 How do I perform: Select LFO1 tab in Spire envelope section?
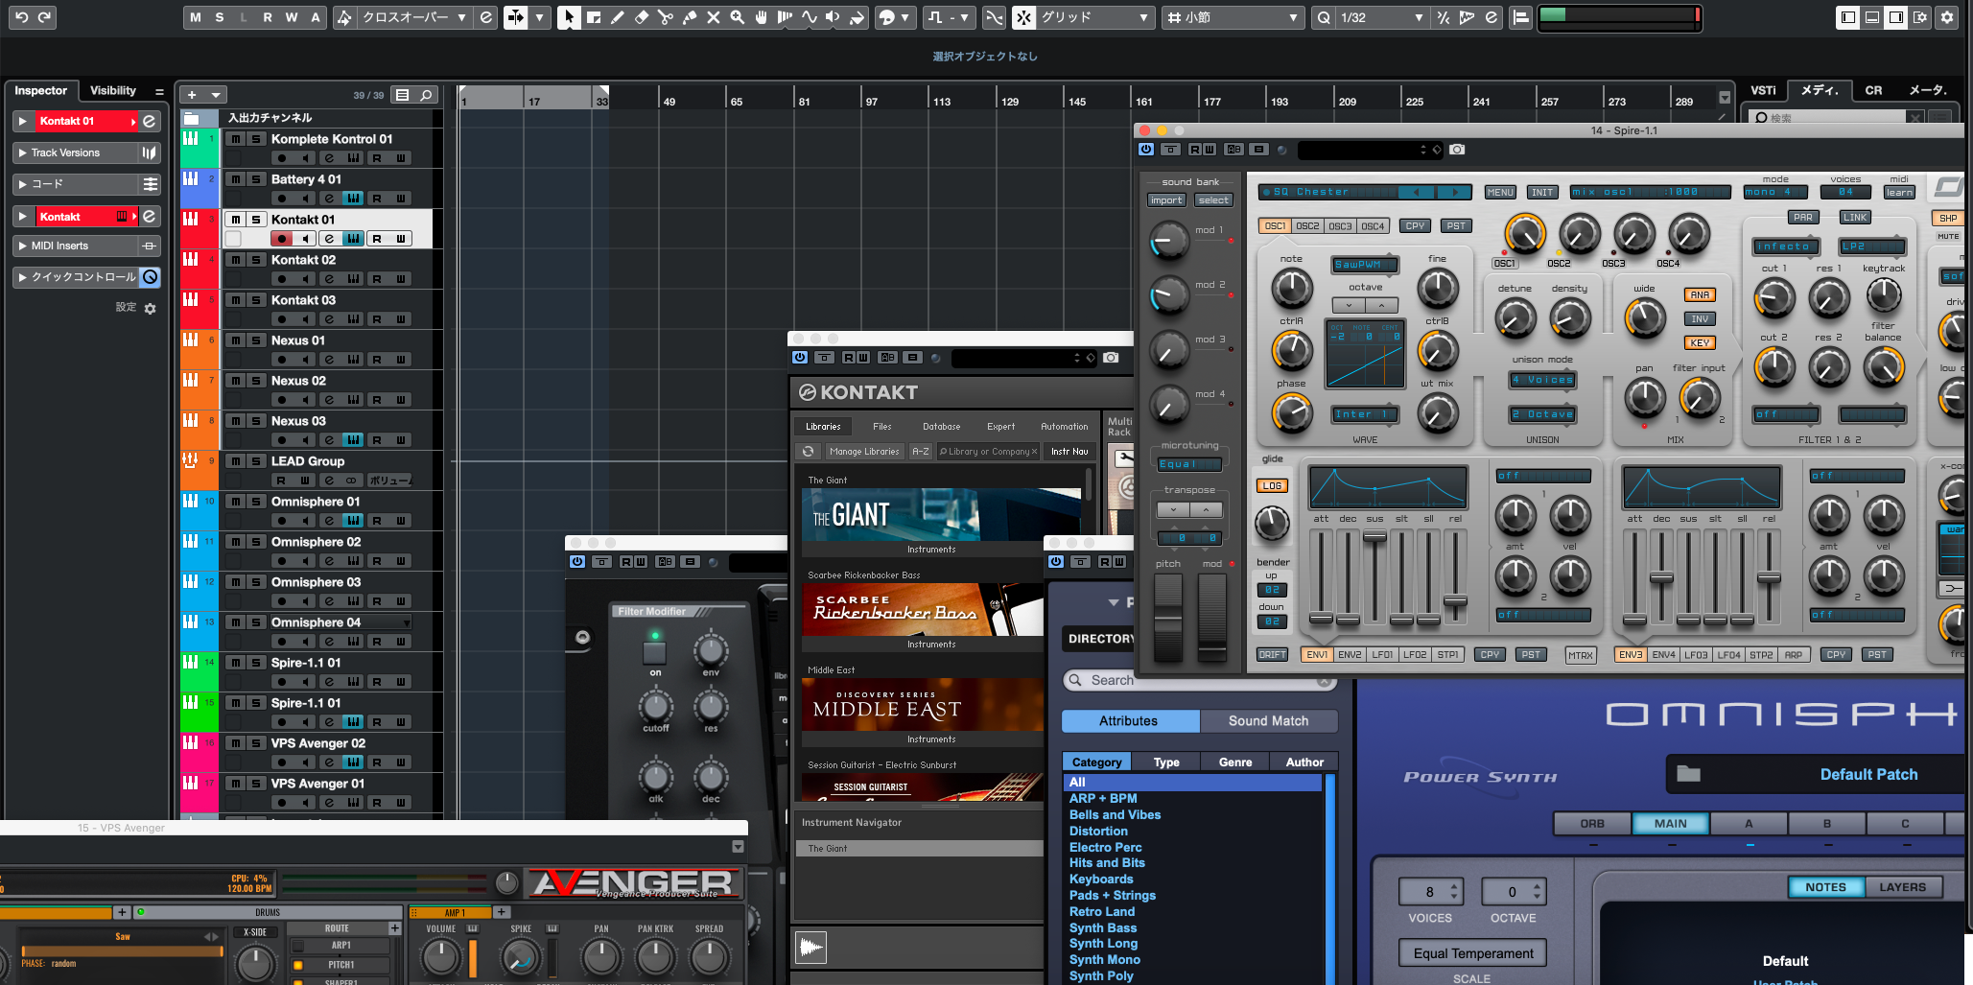point(1382,655)
